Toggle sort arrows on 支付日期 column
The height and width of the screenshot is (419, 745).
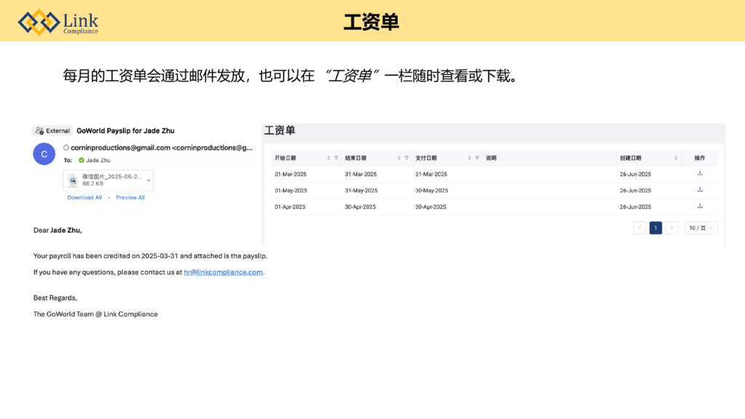(x=469, y=158)
